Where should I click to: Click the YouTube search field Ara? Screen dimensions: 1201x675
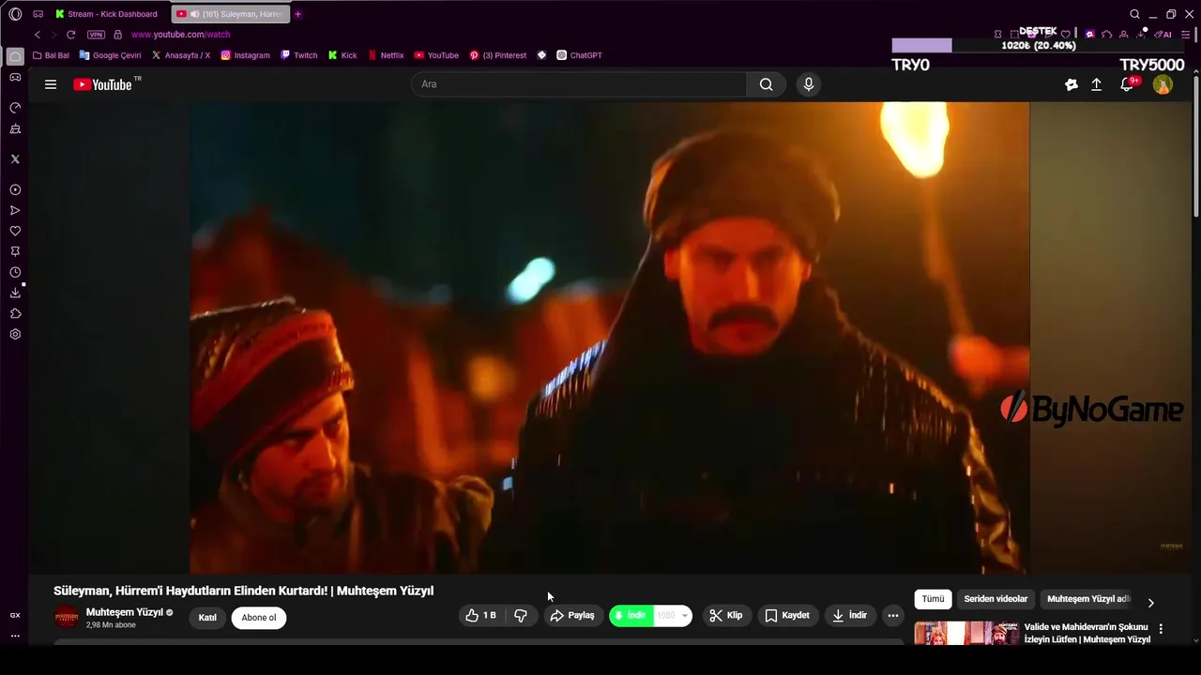click(x=579, y=84)
